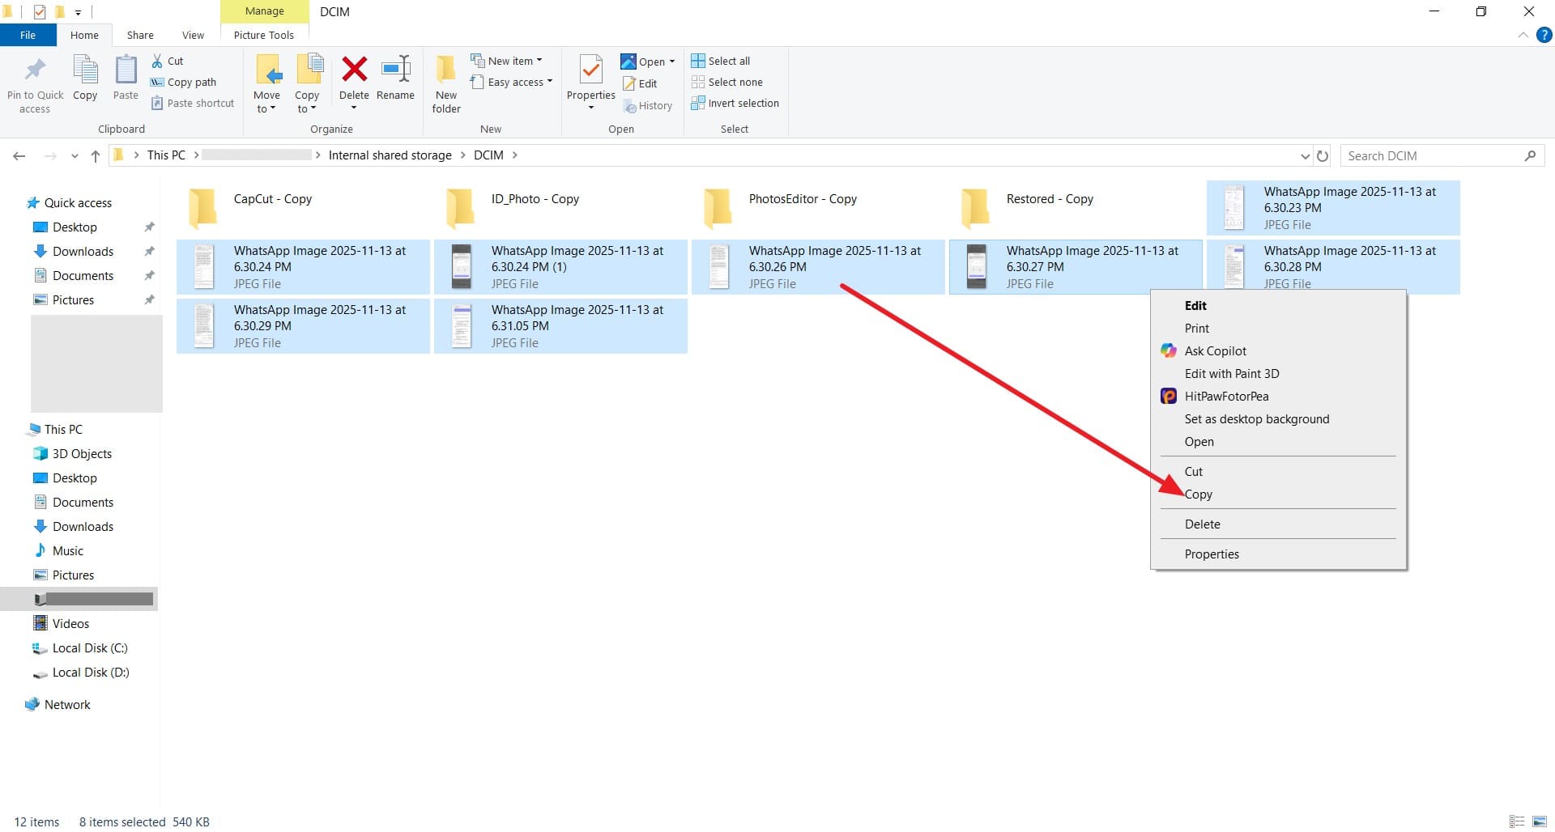Image resolution: width=1555 pixels, height=832 pixels.
Task: Choose Copy from the context menu
Action: click(1198, 494)
